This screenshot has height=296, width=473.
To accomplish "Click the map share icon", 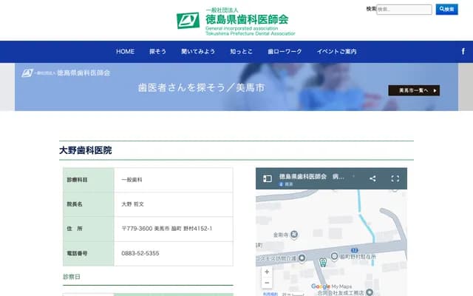I will coord(372,178).
